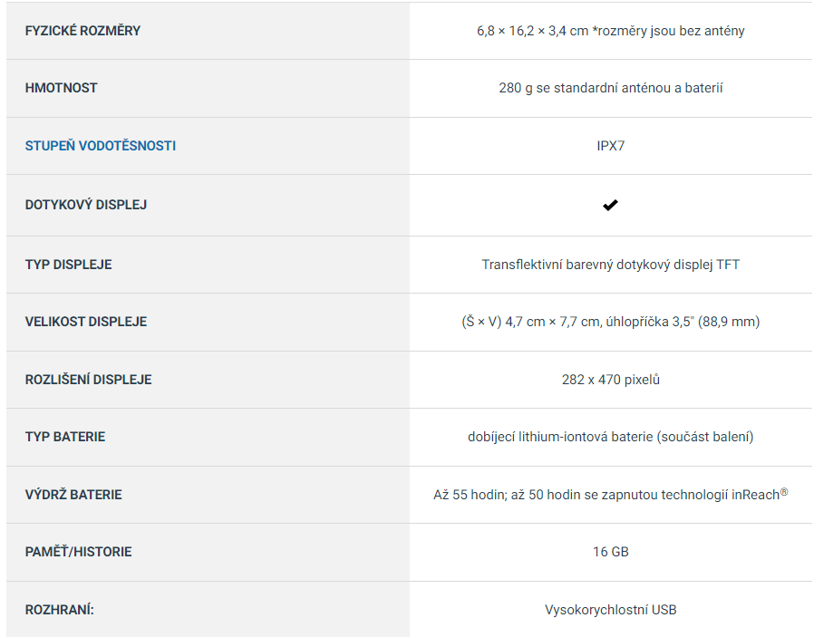
Task: Click the Transflektivní barevný display description
Action: pyautogui.click(x=610, y=265)
